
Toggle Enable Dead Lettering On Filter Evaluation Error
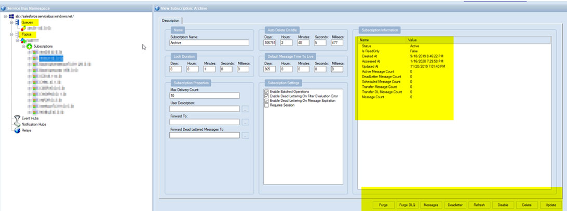click(x=266, y=96)
